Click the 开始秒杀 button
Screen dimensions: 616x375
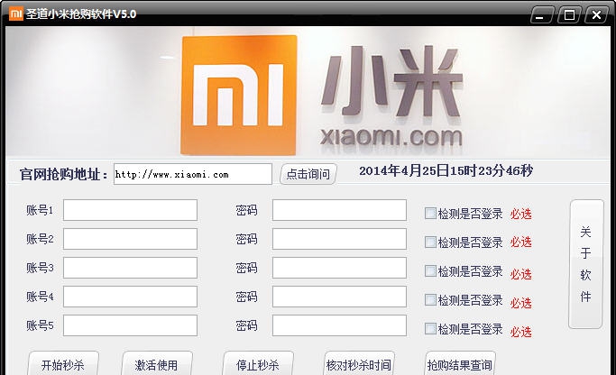click(x=63, y=363)
